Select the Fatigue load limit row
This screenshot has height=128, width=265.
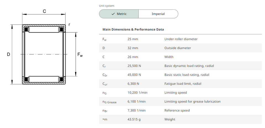coord(180,84)
